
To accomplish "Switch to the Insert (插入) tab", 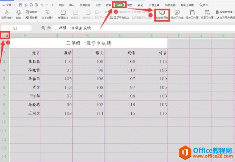I will click(72, 5).
